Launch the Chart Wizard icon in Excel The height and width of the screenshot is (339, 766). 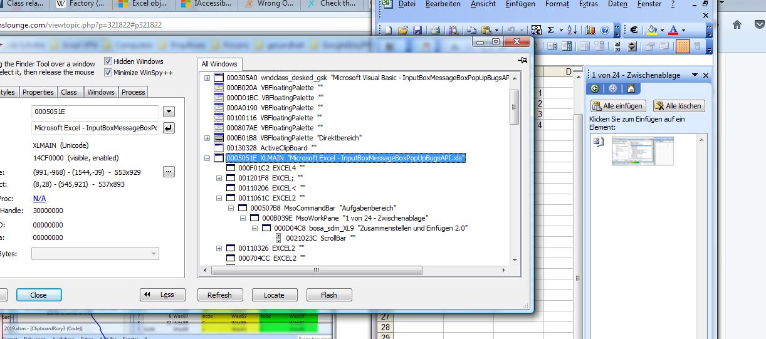(x=590, y=30)
